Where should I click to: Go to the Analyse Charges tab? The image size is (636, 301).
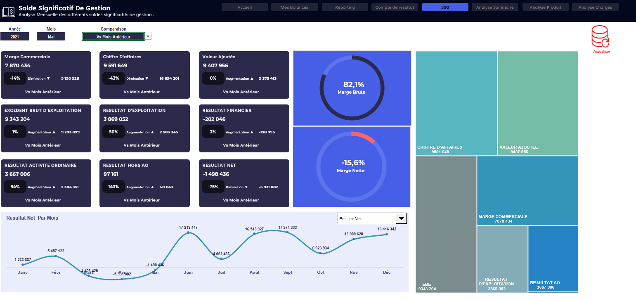pyautogui.click(x=595, y=7)
